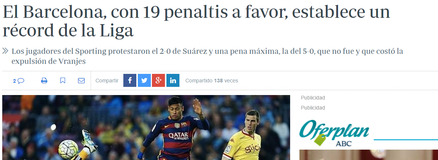Bookmark the article with the save icon

tap(62, 81)
